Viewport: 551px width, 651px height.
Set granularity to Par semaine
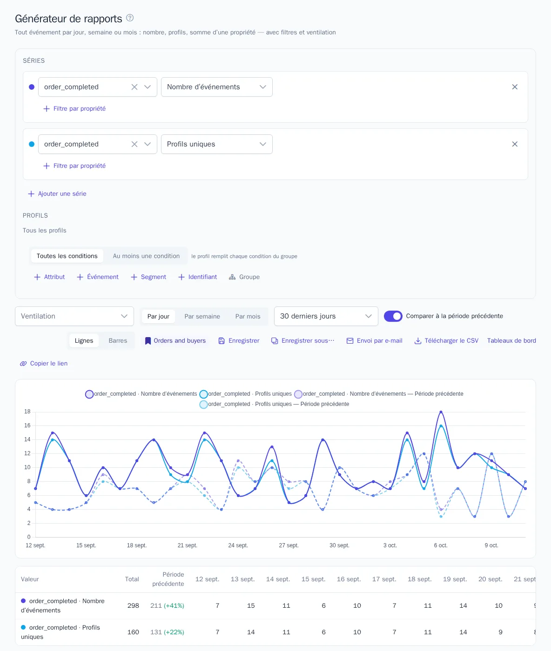click(202, 317)
